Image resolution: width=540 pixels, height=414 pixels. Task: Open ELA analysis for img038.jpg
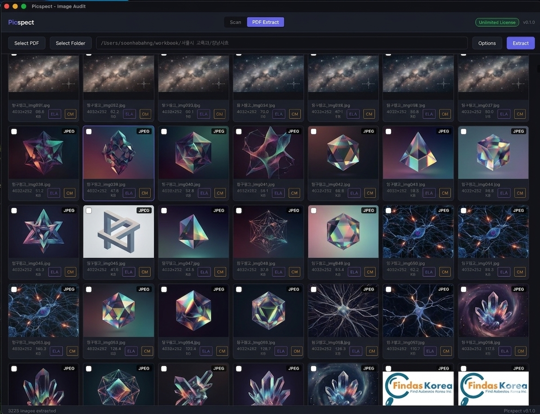coord(54,193)
